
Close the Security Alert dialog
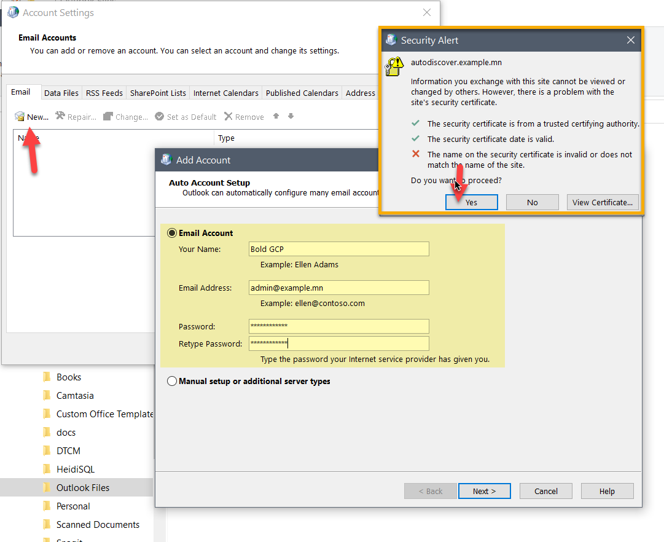click(x=631, y=41)
